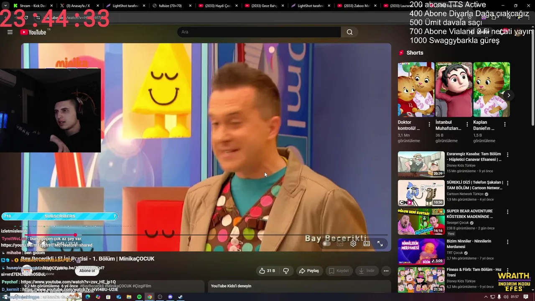
Task: Reload the page in browser toolbar
Action: coord(26,18)
